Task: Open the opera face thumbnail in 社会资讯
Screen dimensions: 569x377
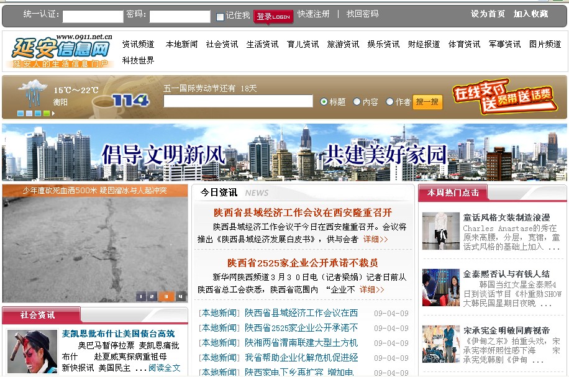Action: point(32,352)
